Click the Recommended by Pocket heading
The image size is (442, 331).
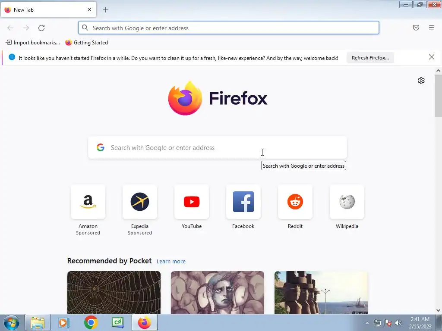[109, 261]
